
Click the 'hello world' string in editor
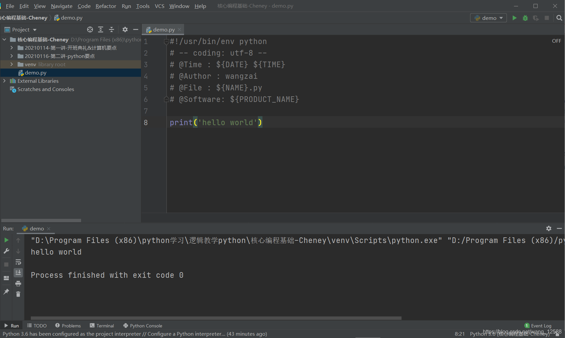pos(228,122)
